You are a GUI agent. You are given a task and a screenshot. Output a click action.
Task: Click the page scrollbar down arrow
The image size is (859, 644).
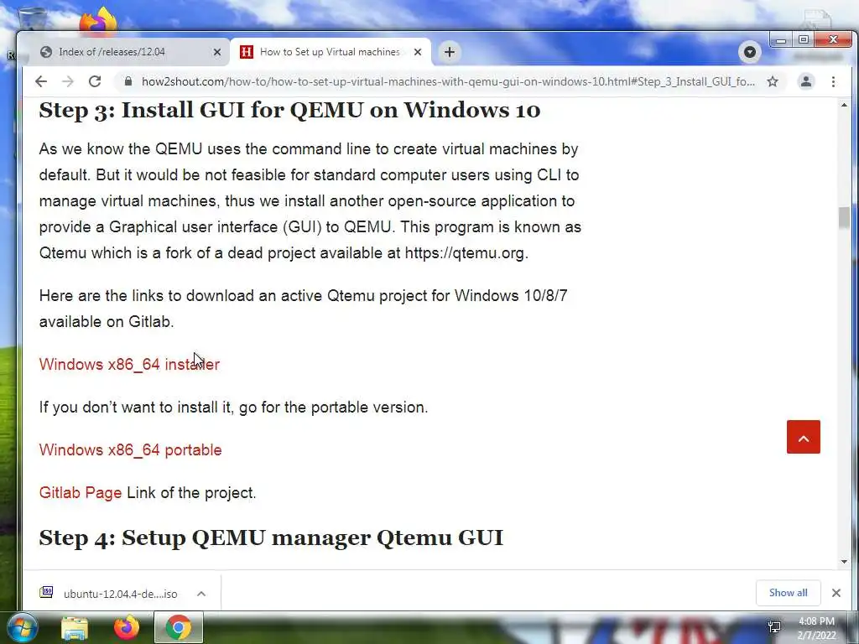844,561
